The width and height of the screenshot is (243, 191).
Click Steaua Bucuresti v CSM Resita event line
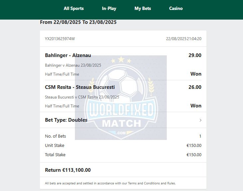(82, 97)
